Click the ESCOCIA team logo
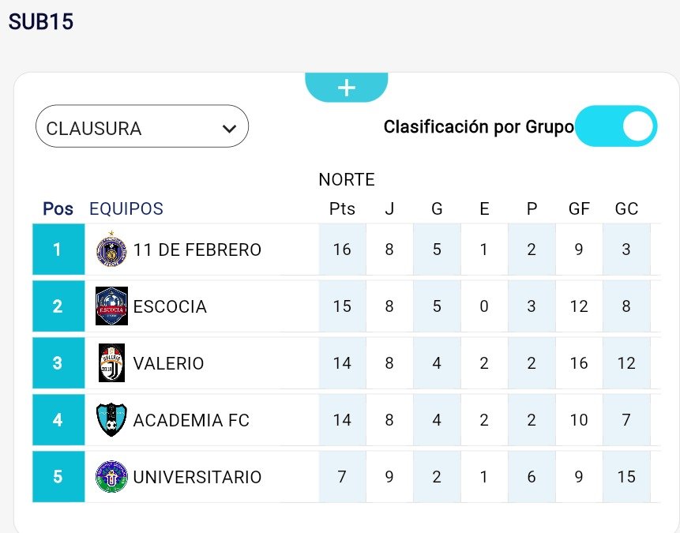 click(111, 306)
